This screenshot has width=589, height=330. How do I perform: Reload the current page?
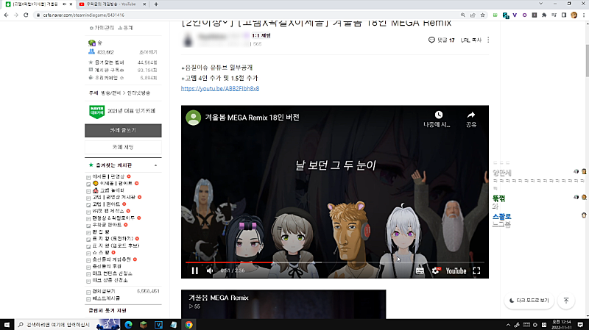26,15
